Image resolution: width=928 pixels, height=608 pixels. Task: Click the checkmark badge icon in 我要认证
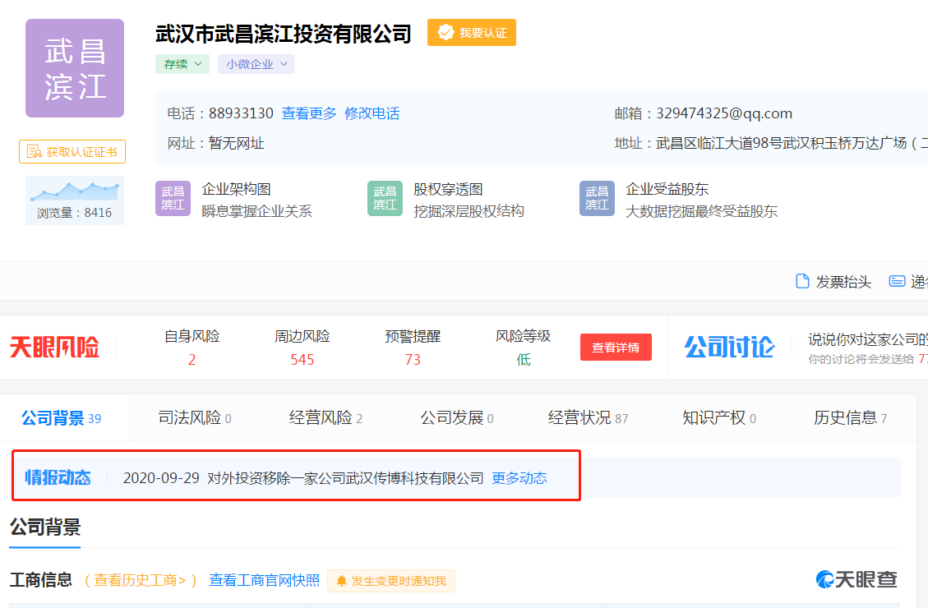tap(446, 33)
